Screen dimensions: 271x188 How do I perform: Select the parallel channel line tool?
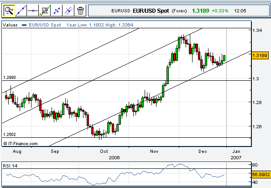[68, 10]
